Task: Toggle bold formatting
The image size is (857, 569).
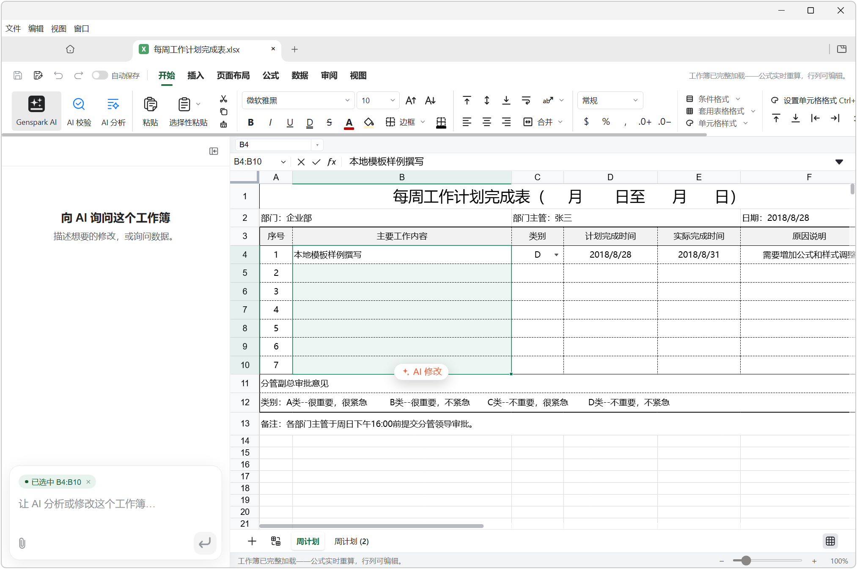Action: point(251,122)
